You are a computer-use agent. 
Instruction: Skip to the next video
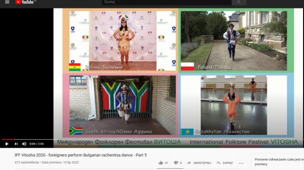16,144
